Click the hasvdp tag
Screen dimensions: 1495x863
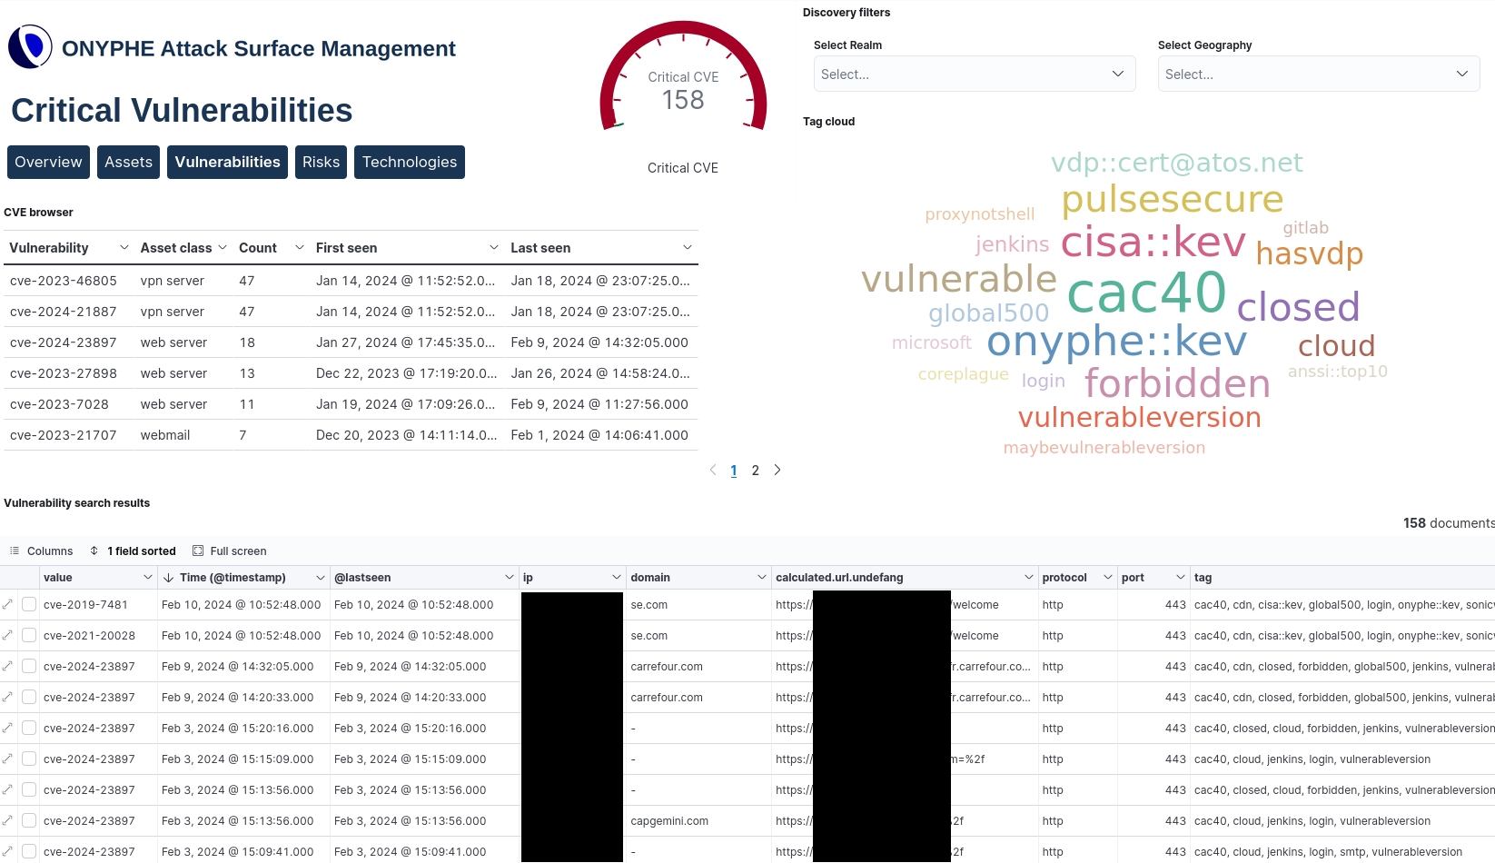coord(1309,253)
